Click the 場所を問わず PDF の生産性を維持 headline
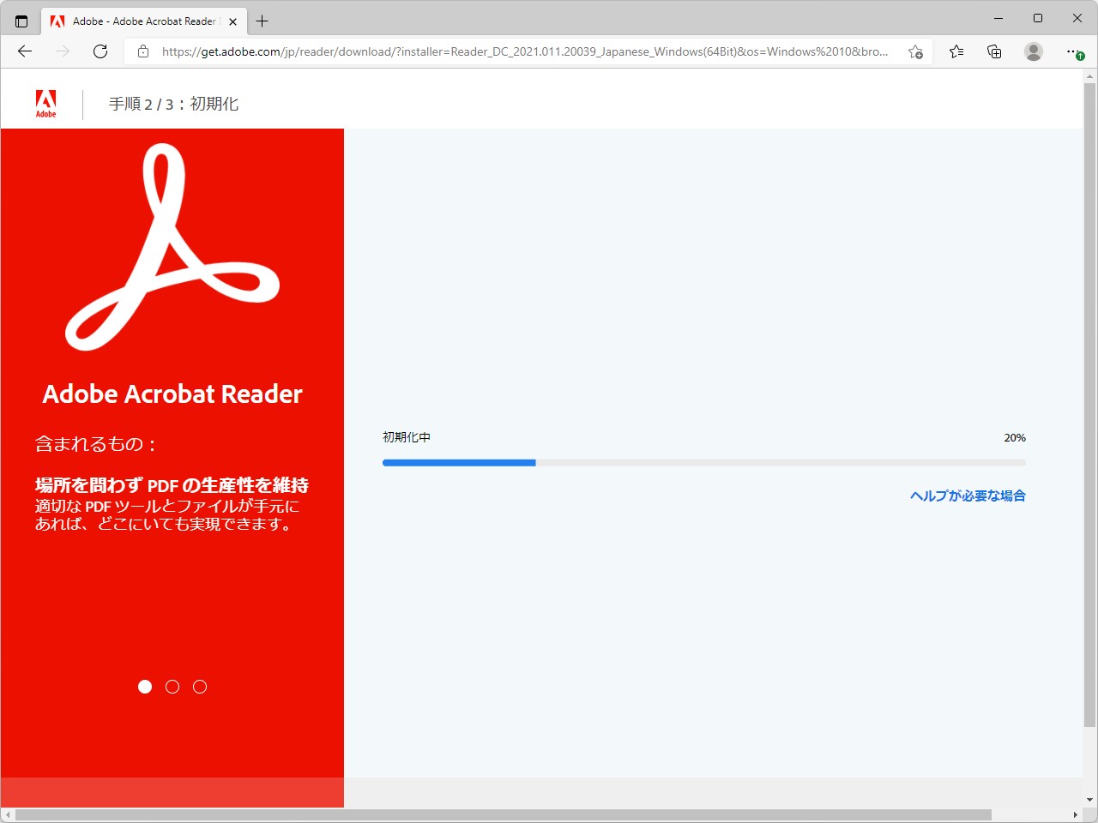The height and width of the screenshot is (823, 1098). (172, 485)
